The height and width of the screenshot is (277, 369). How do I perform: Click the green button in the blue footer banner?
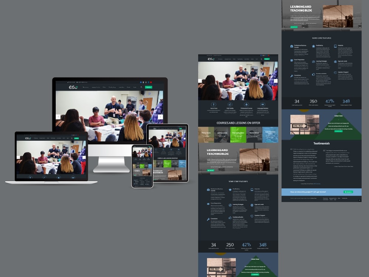click(348, 192)
